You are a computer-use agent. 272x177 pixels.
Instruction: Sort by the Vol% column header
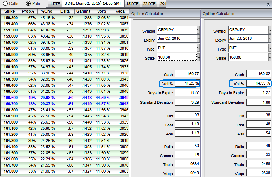102,12
